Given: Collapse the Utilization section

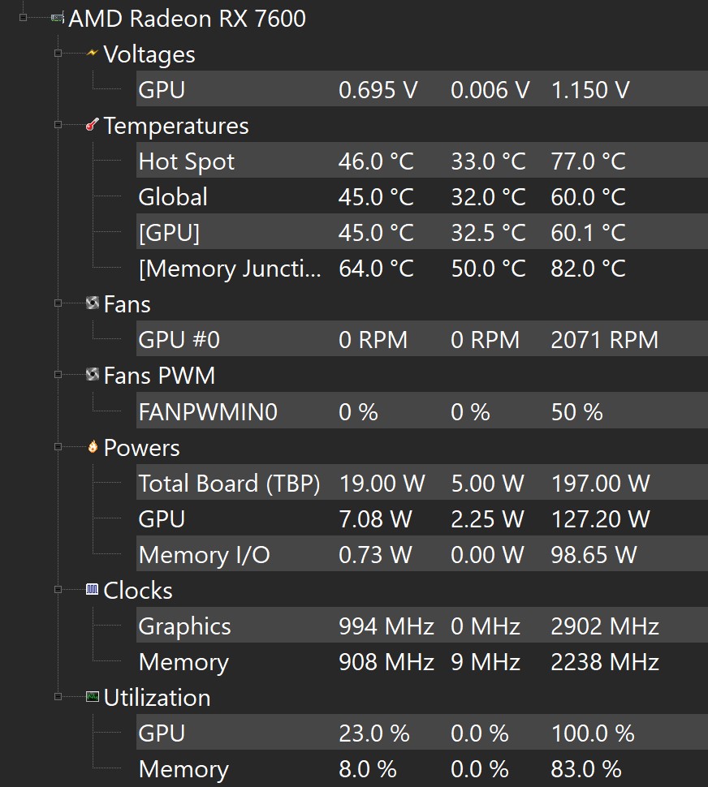Looking at the screenshot, I should tap(58, 697).
